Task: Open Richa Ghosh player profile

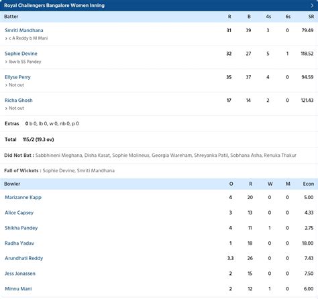Action: tap(19, 101)
